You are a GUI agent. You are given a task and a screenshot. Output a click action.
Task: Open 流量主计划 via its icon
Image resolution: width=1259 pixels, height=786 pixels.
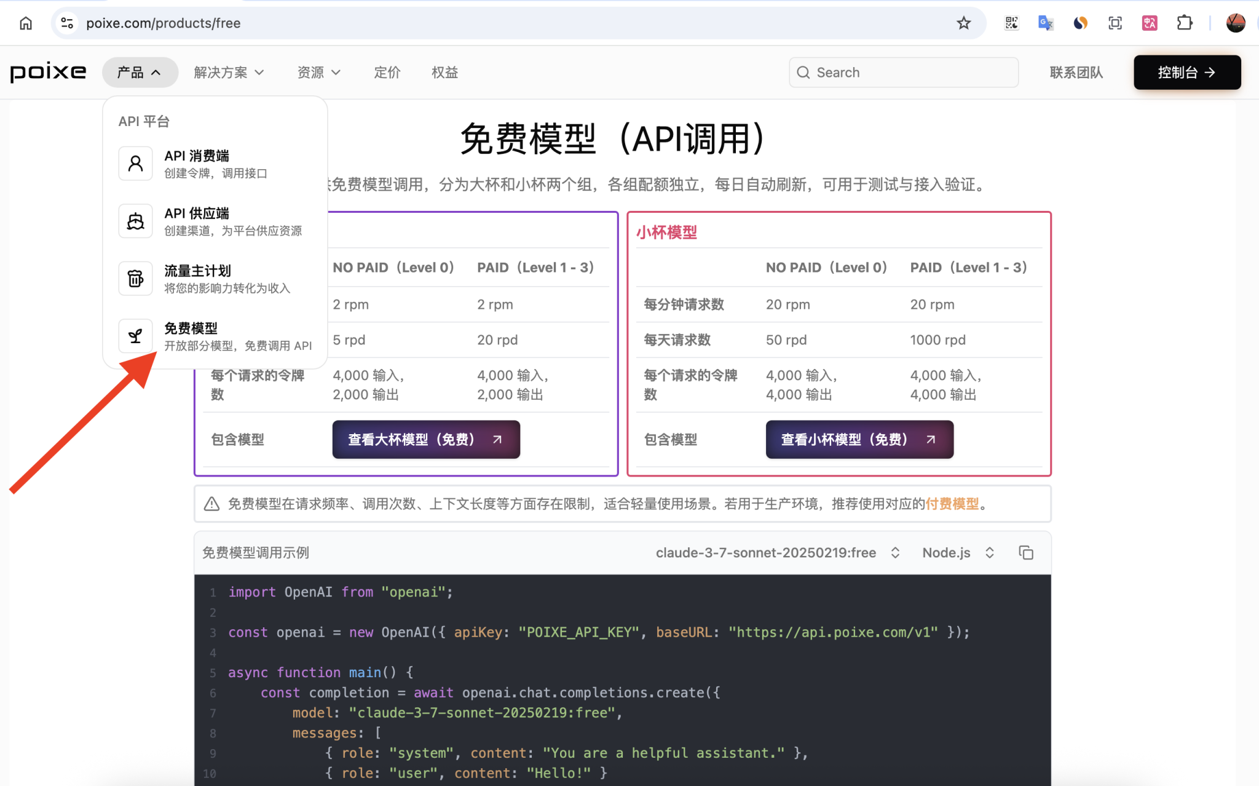coord(135,278)
